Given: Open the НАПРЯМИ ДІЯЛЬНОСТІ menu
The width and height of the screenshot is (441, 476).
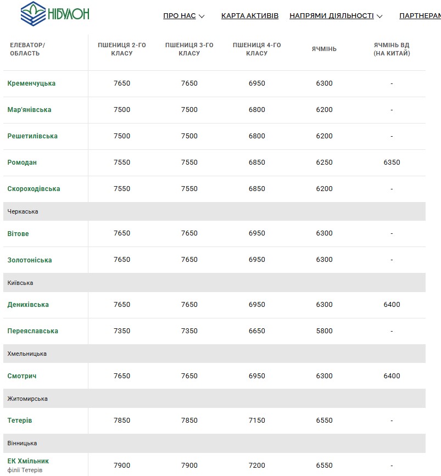Looking at the screenshot, I should 331,16.
